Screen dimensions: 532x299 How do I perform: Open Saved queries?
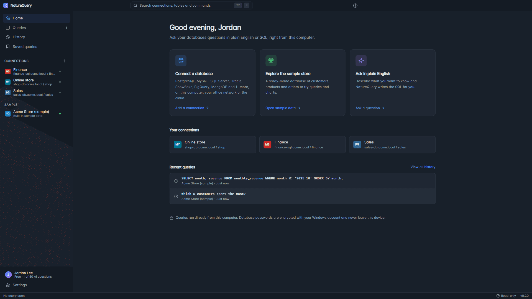click(x=37, y=47)
